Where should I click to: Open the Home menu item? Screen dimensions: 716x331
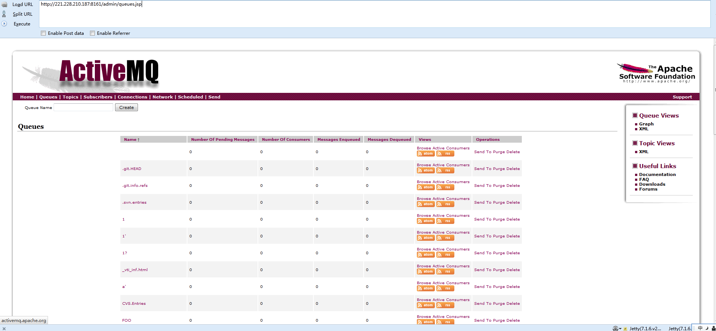(27, 97)
